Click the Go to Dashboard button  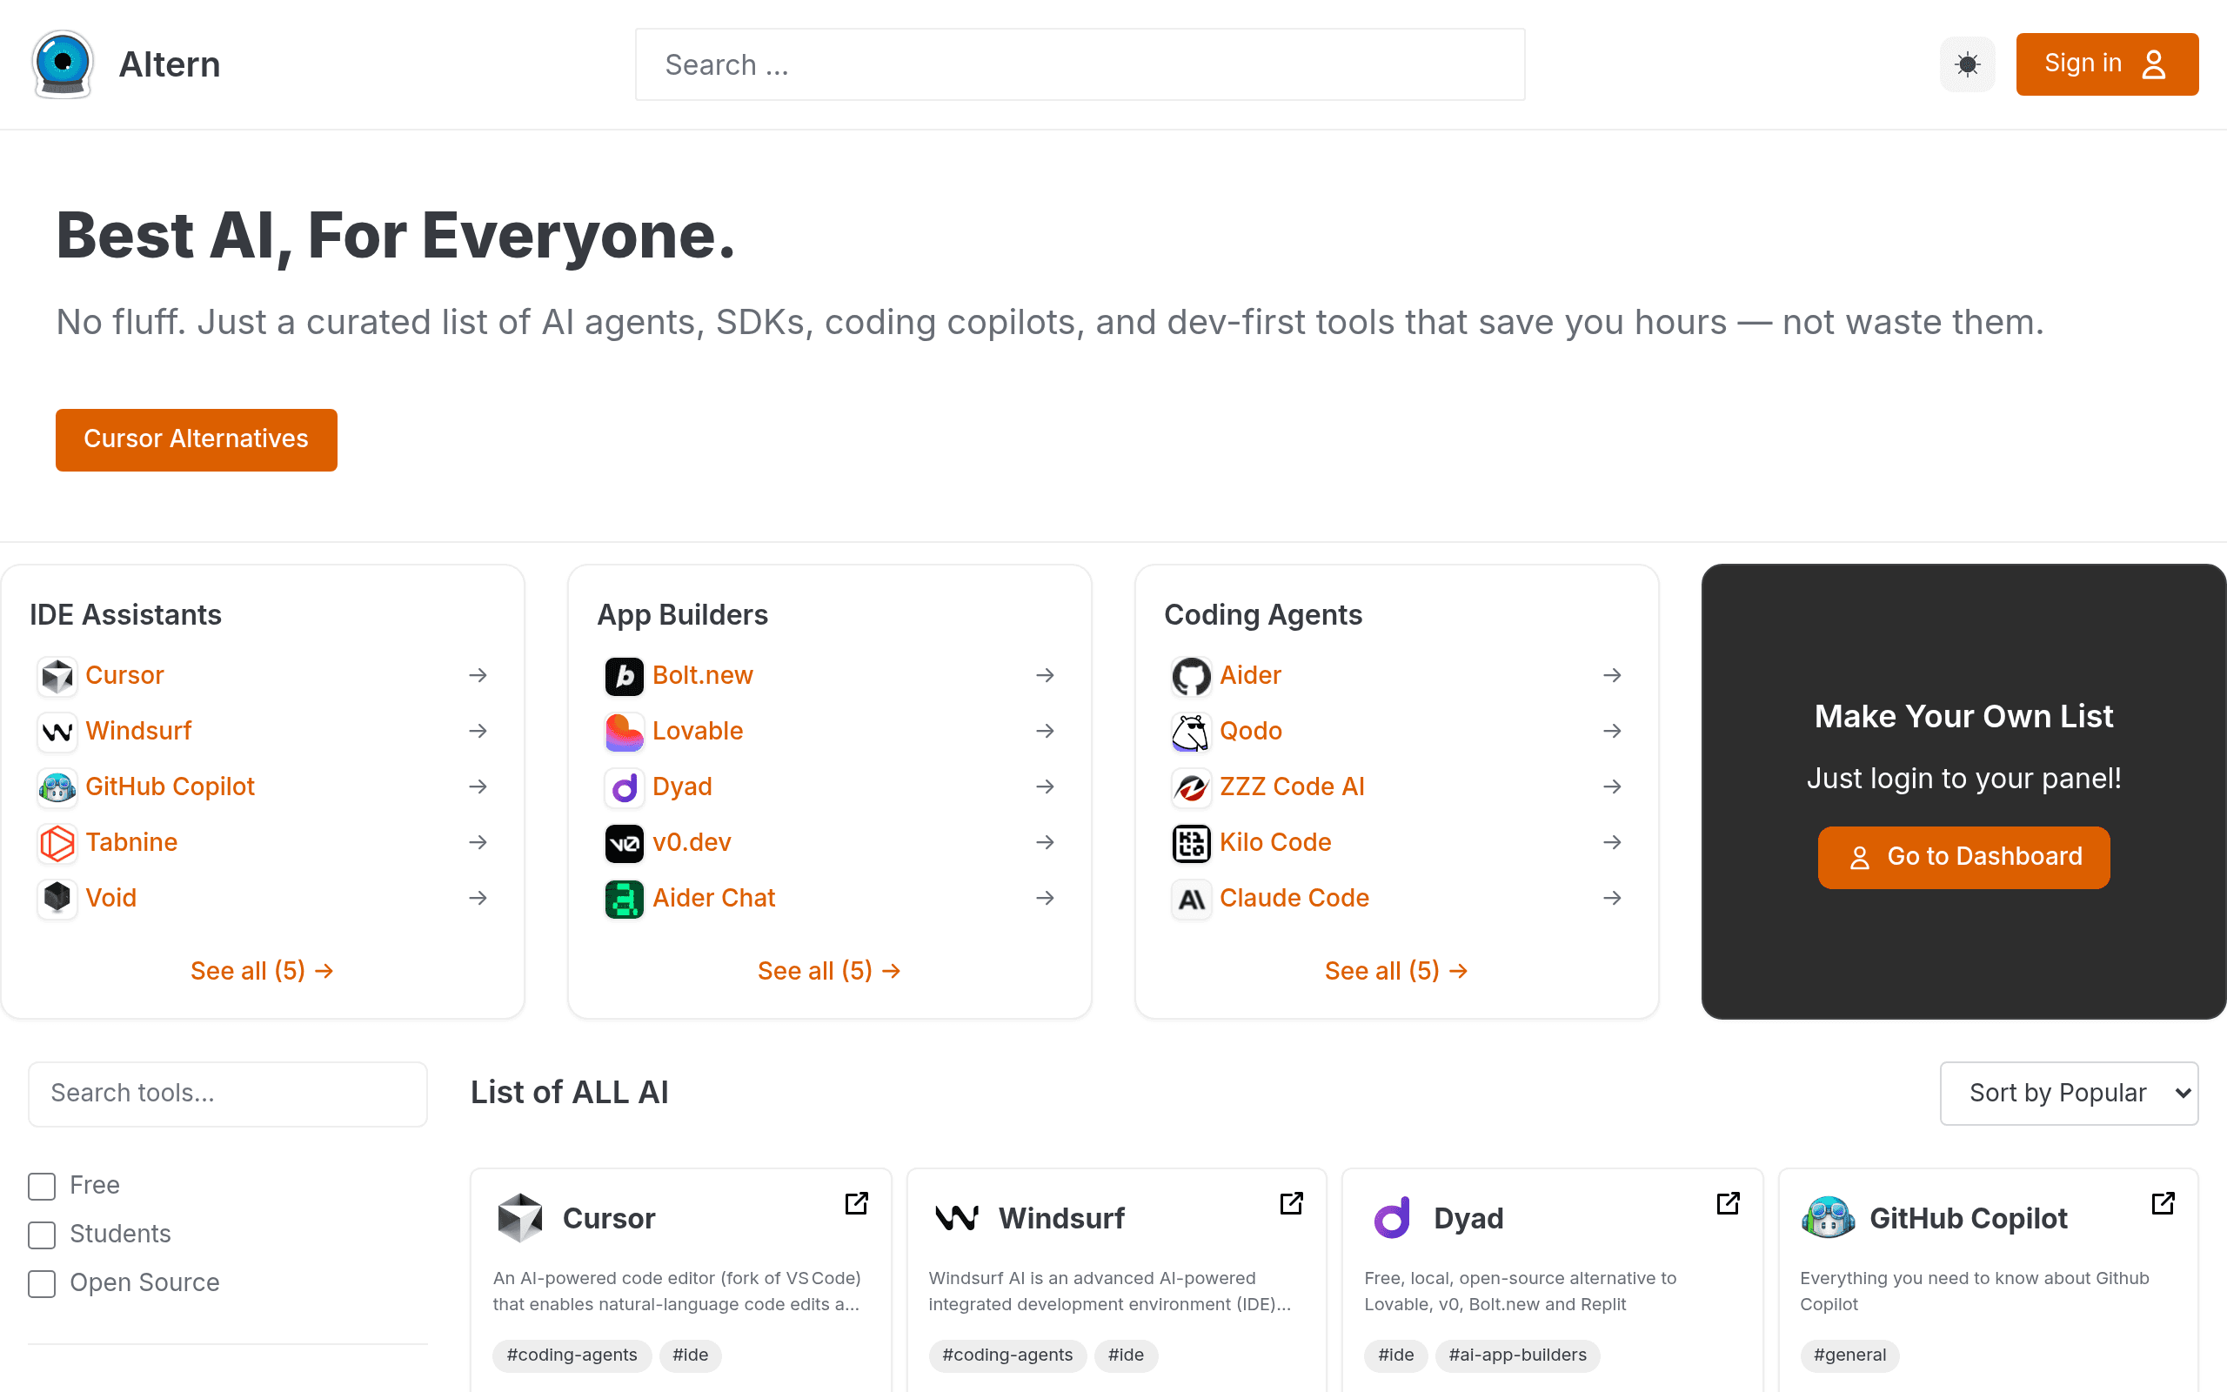coord(1963,857)
